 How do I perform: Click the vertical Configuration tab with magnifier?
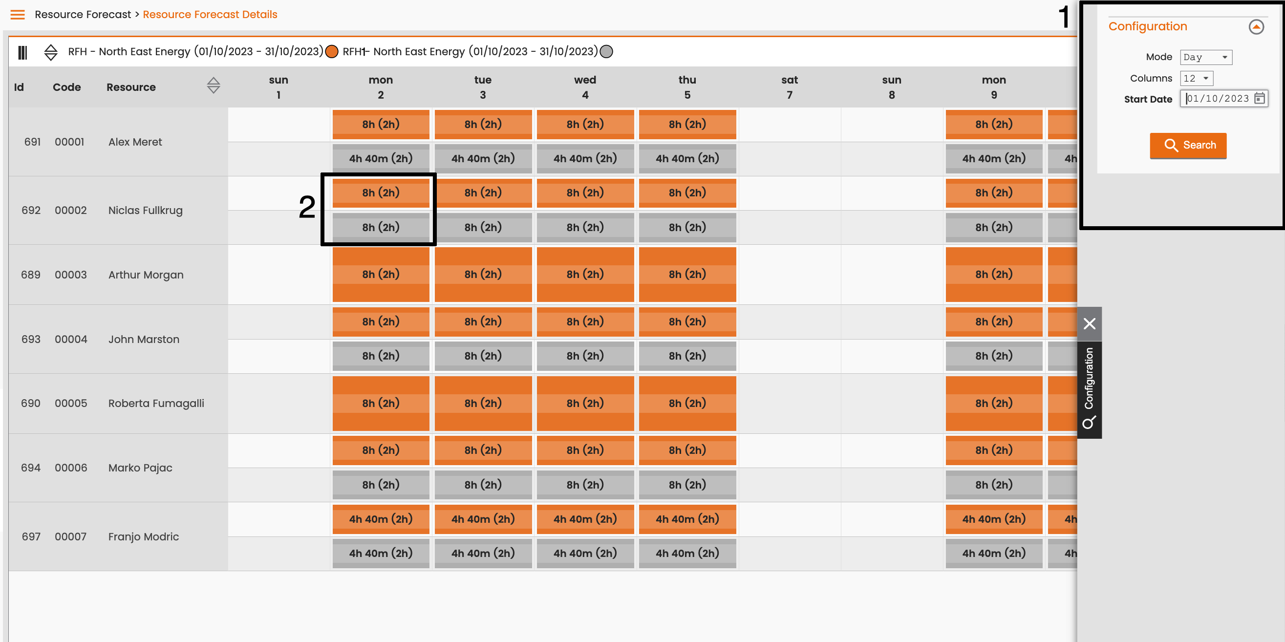(1090, 389)
